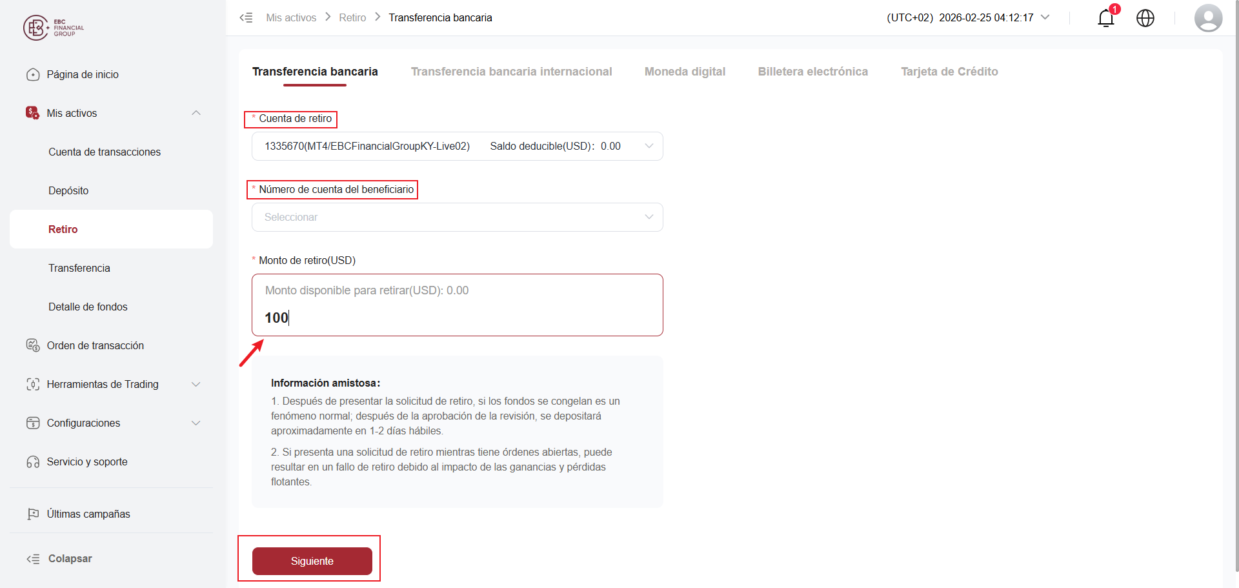
Task: Open the language globe icon
Action: 1145,18
